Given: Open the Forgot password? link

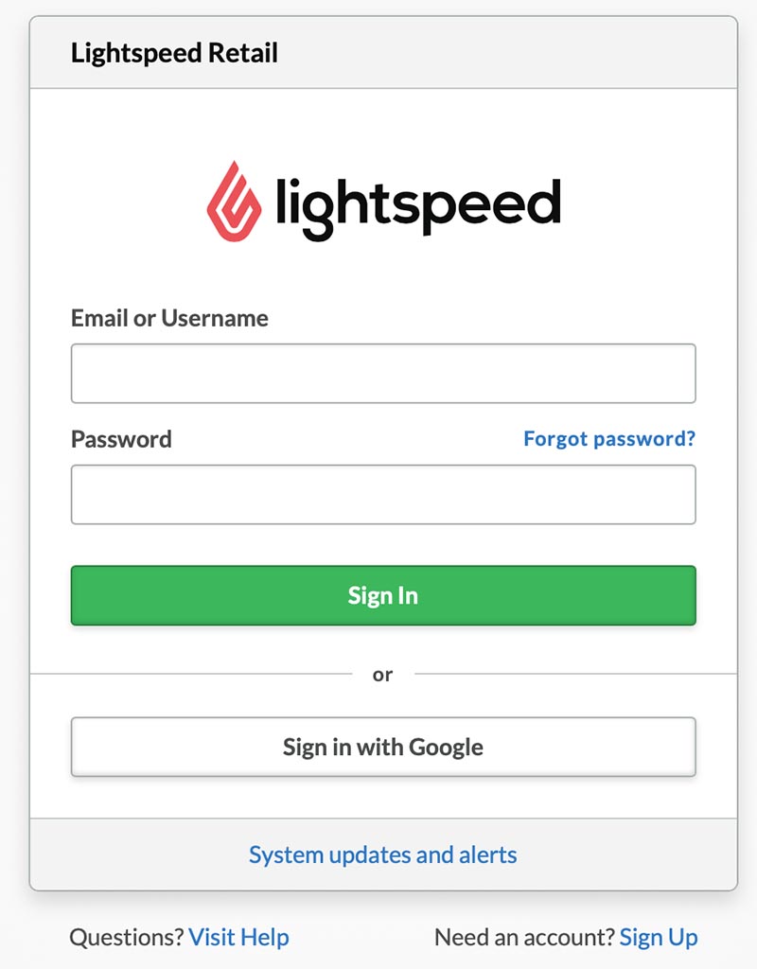Looking at the screenshot, I should pyautogui.click(x=609, y=439).
